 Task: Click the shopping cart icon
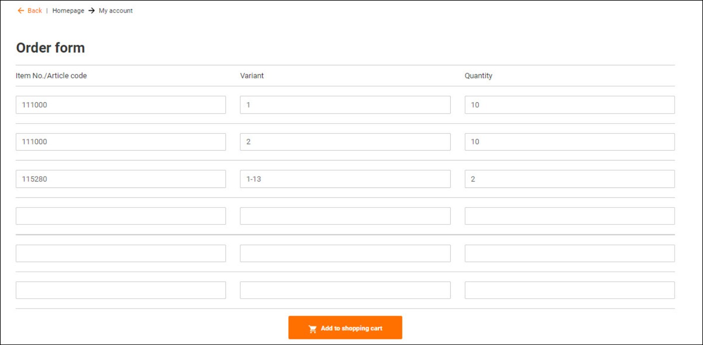pyautogui.click(x=313, y=329)
